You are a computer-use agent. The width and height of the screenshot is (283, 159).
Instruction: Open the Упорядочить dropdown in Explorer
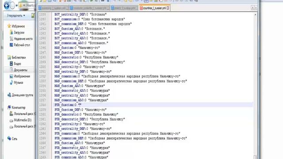coord(16,16)
